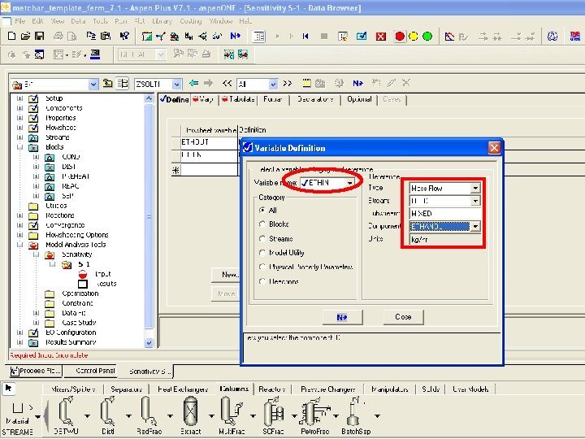This screenshot has height=439, width=585.
Task: Click the Next (N>) toolbar button
Action: 236,36
